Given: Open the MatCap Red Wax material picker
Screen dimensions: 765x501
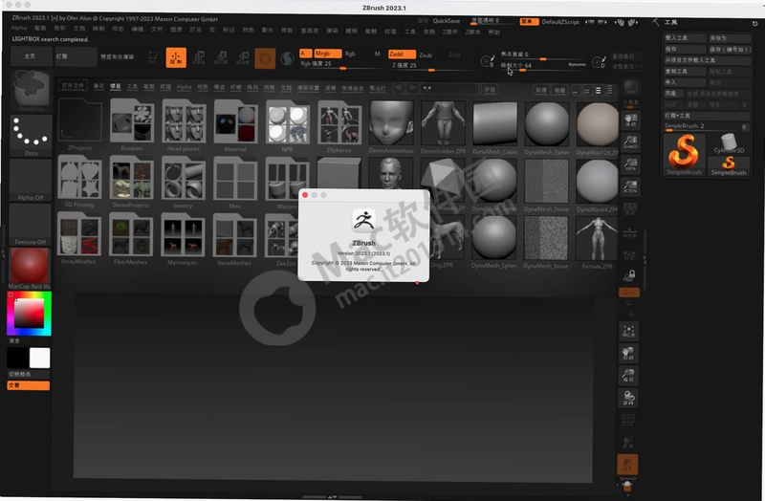Looking at the screenshot, I should (30, 269).
